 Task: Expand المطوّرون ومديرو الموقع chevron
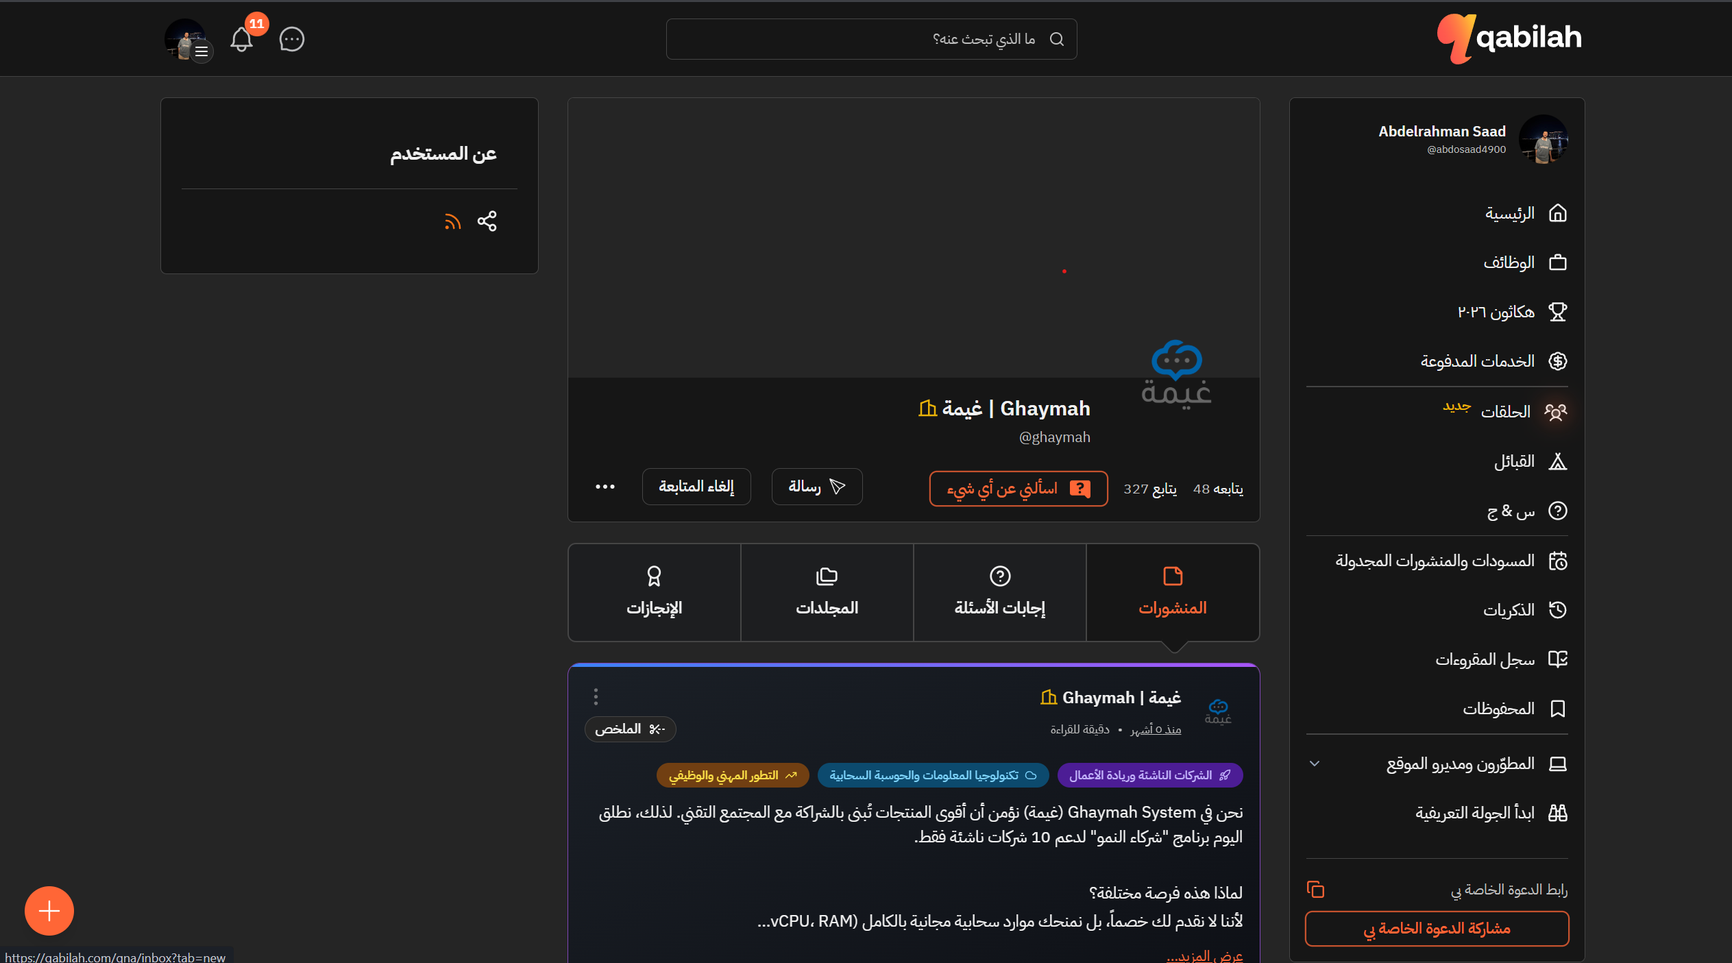1314,764
